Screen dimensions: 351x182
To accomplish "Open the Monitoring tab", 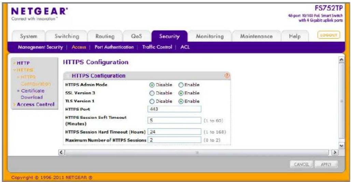I will tap(210, 36).
